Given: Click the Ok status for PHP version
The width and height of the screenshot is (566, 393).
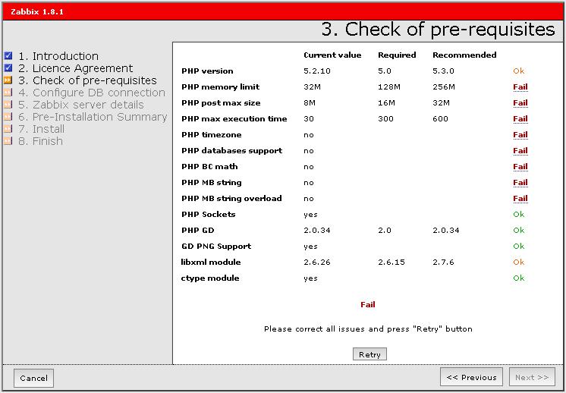Looking at the screenshot, I should (x=519, y=71).
